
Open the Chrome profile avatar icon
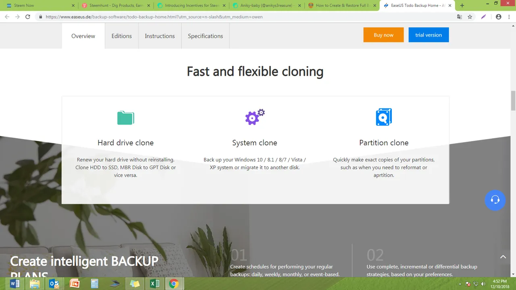pos(499,17)
